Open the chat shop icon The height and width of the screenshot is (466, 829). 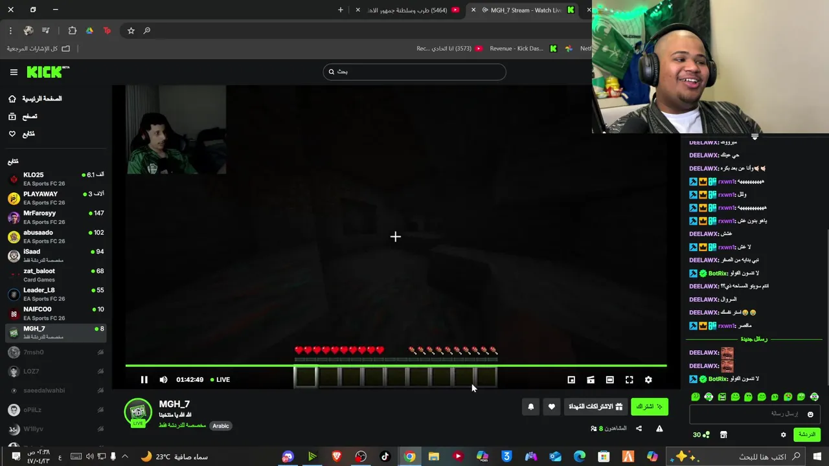click(723, 435)
